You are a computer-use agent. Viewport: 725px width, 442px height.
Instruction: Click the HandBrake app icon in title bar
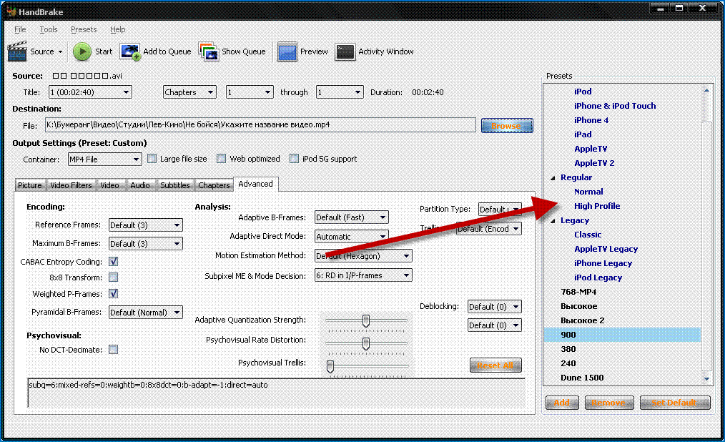coord(11,11)
